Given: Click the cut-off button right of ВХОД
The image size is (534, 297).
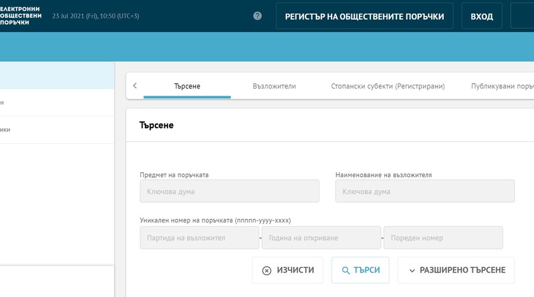Looking at the screenshot, I should (522, 16).
